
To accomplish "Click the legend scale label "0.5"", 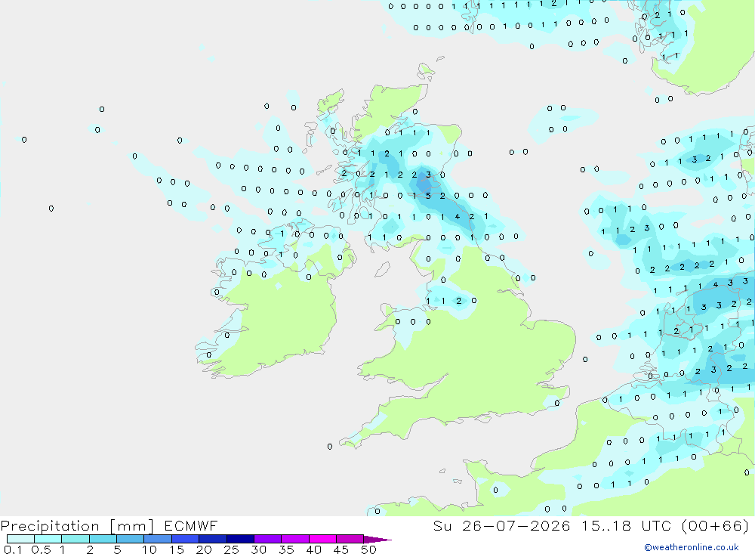I will click(x=41, y=549).
